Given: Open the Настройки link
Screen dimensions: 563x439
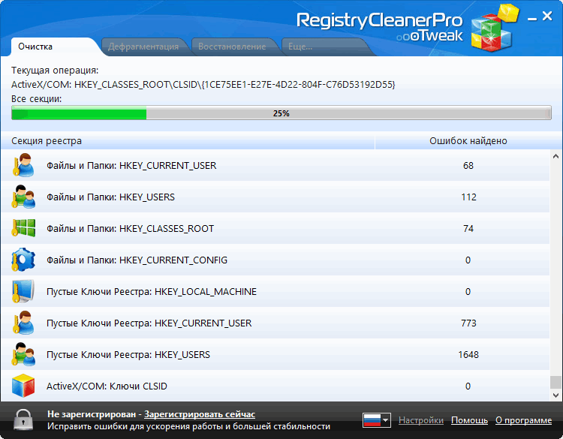Looking at the screenshot, I should [421, 420].
